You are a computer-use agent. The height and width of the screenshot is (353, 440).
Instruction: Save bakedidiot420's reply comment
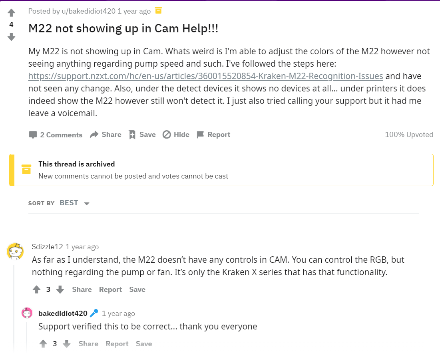143,344
